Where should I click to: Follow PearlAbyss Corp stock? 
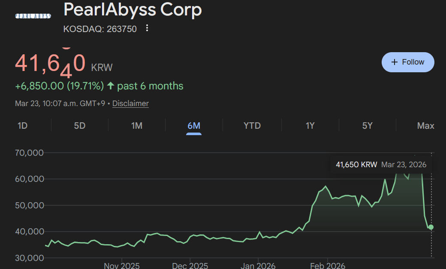tap(407, 62)
